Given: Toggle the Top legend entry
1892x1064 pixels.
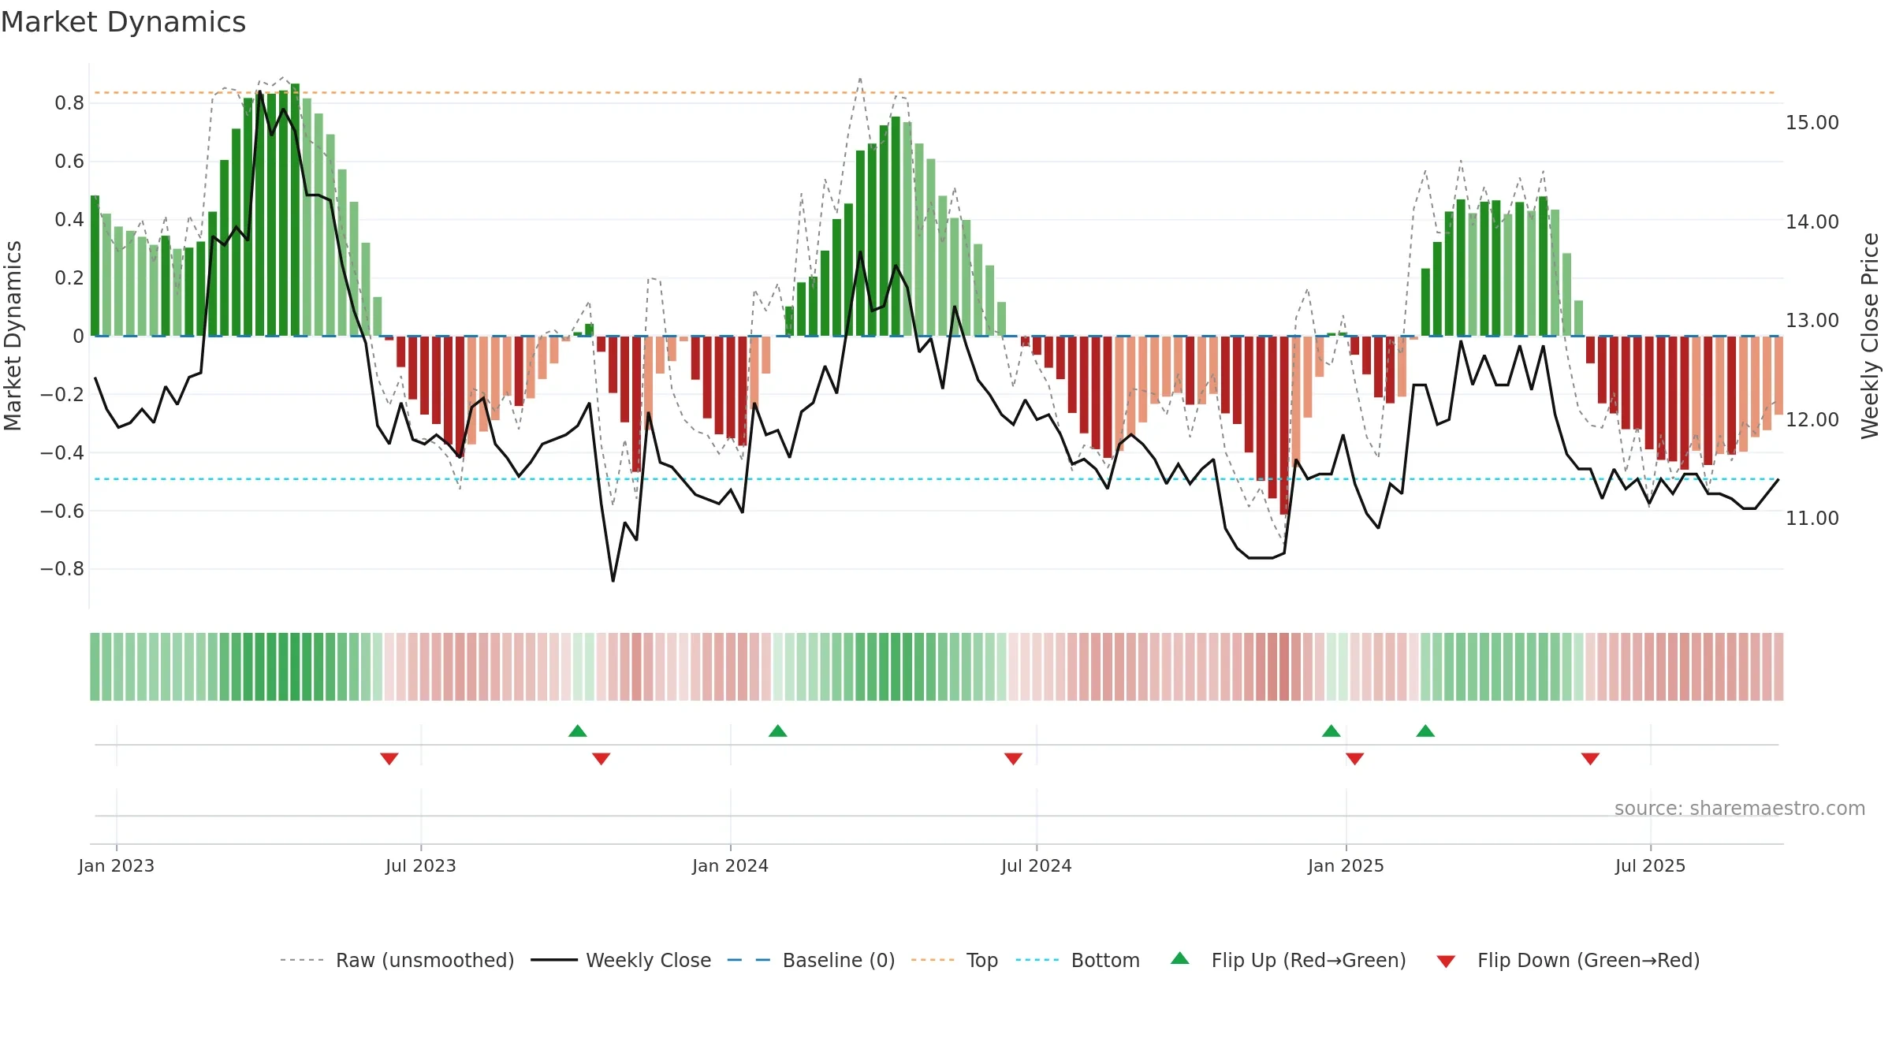Looking at the screenshot, I should [x=955, y=960].
